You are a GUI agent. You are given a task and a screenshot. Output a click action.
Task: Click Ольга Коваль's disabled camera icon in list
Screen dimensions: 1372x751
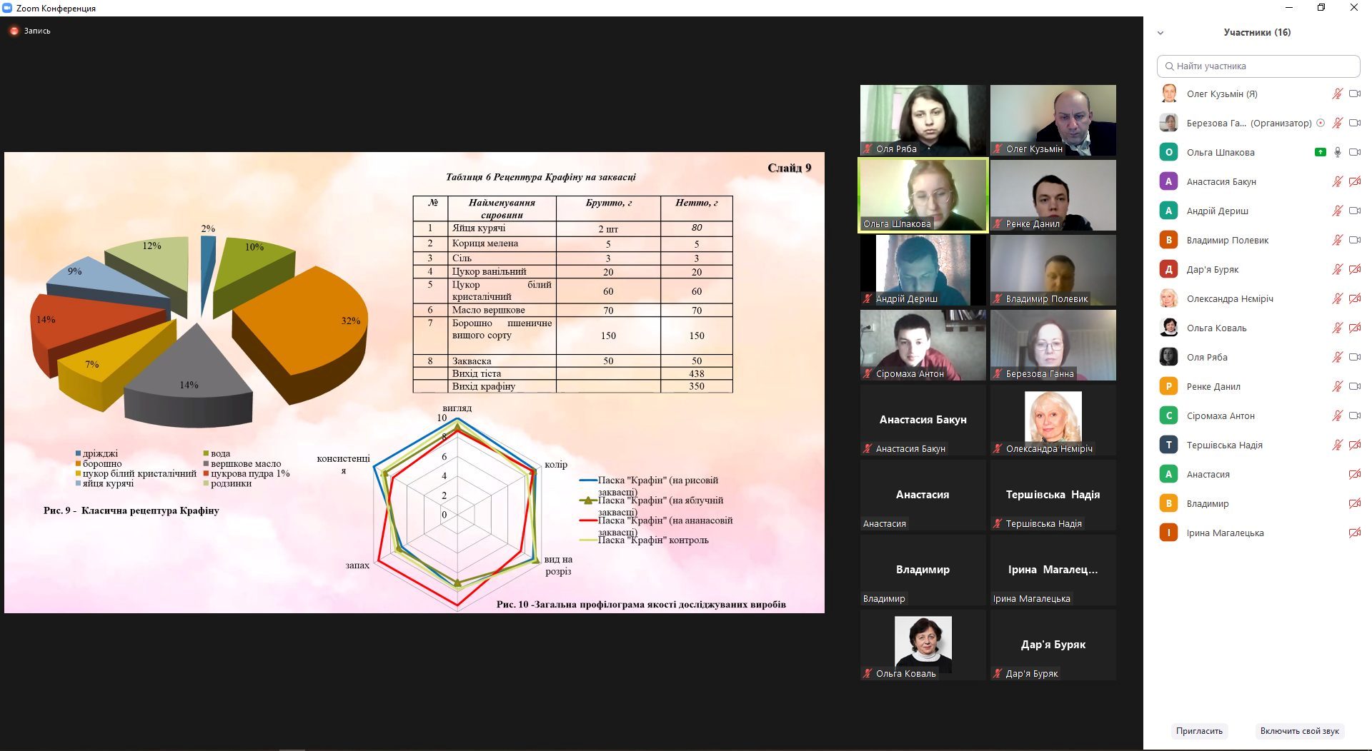(x=1355, y=328)
